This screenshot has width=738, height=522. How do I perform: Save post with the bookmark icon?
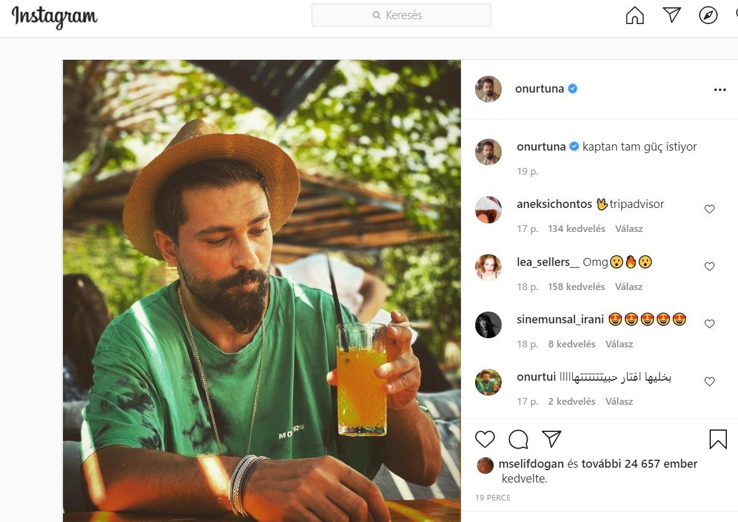click(718, 439)
